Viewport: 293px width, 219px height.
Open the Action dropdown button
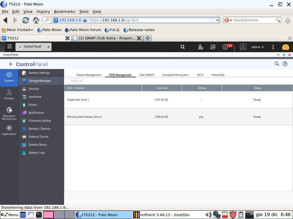click(76, 81)
